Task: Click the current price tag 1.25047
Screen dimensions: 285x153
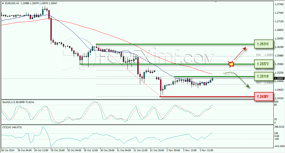Action: click(x=279, y=78)
